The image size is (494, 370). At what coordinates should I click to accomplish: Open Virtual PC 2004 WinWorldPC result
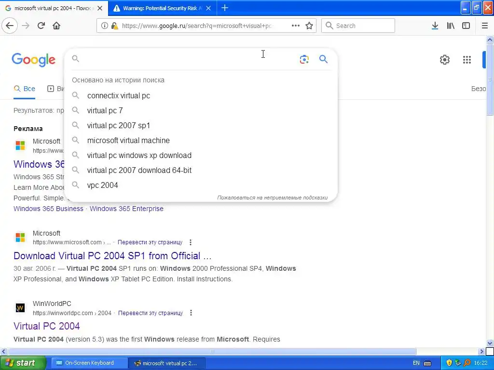pyautogui.click(x=47, y=326)
